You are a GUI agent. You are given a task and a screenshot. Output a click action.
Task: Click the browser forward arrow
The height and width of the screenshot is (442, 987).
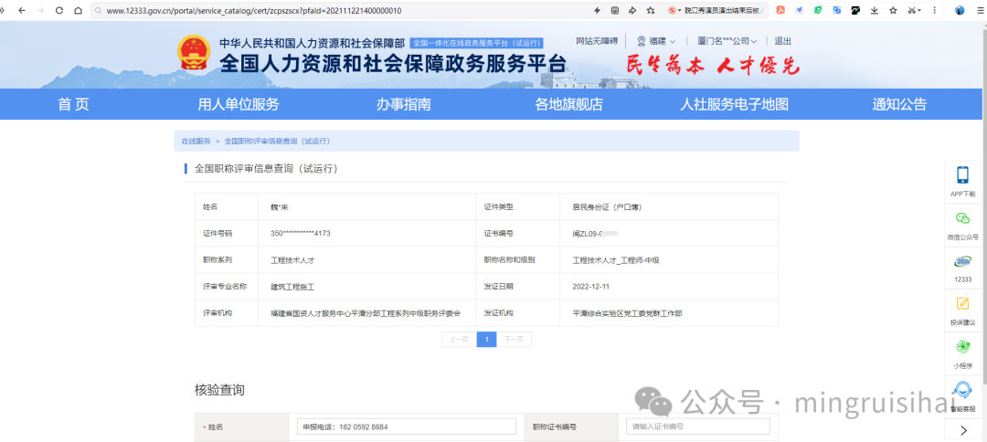tap(40, 11)
